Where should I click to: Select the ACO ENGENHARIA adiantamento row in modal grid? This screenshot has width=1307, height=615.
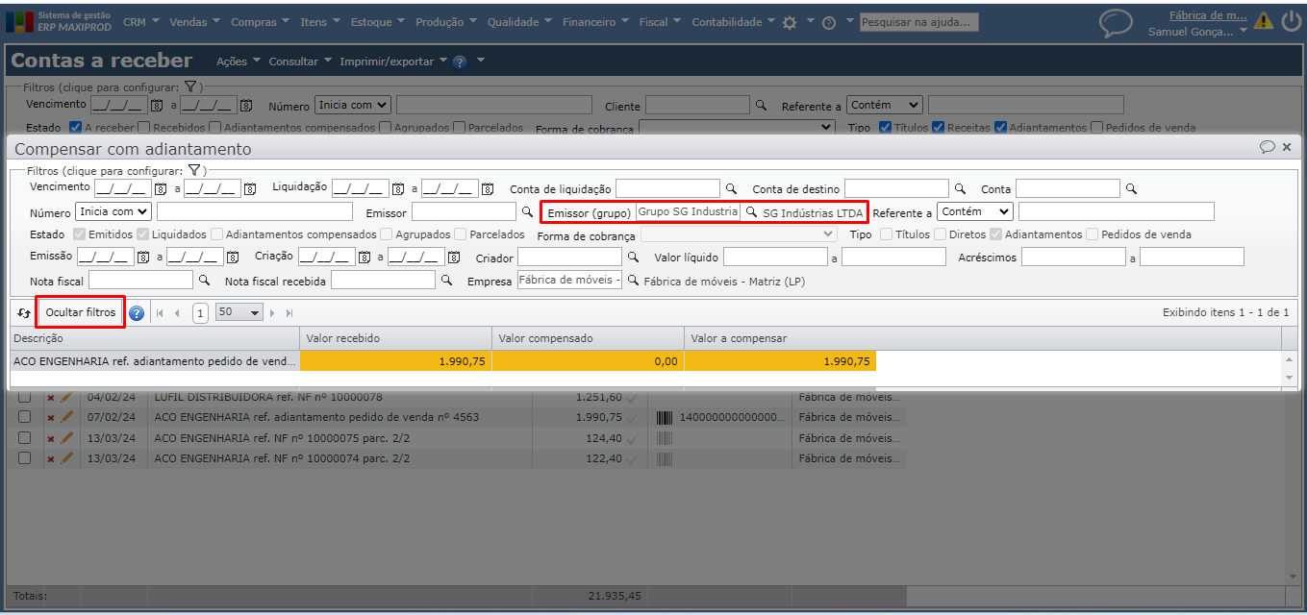[154, 361]
